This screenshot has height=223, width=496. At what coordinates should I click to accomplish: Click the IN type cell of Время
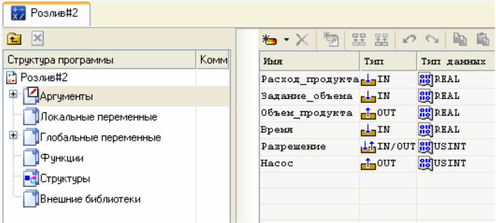[388, 130]
